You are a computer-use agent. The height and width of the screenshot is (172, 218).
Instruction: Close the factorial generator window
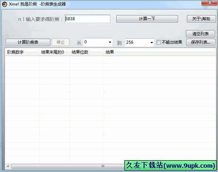point(210,3)
